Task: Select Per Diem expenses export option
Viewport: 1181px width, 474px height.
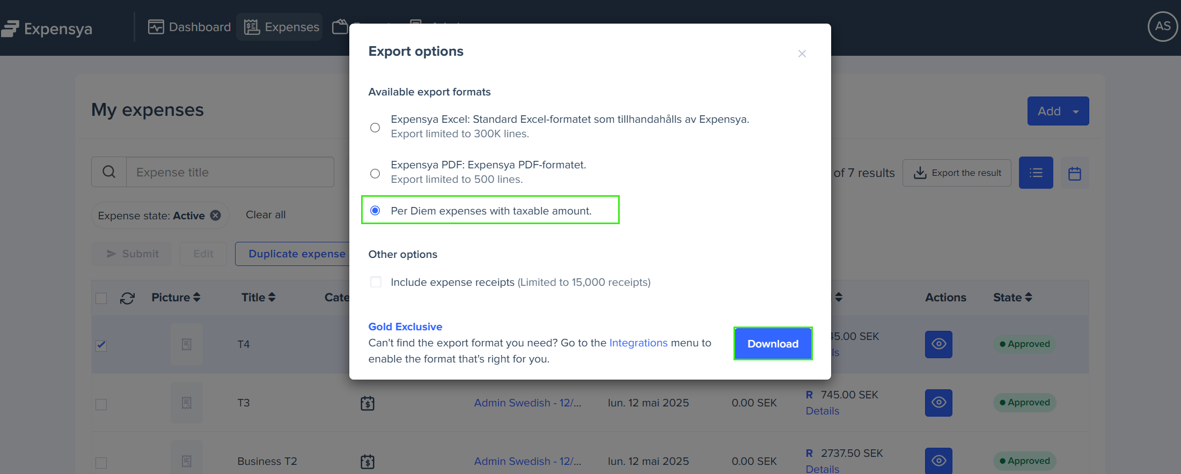Action: 375,211
